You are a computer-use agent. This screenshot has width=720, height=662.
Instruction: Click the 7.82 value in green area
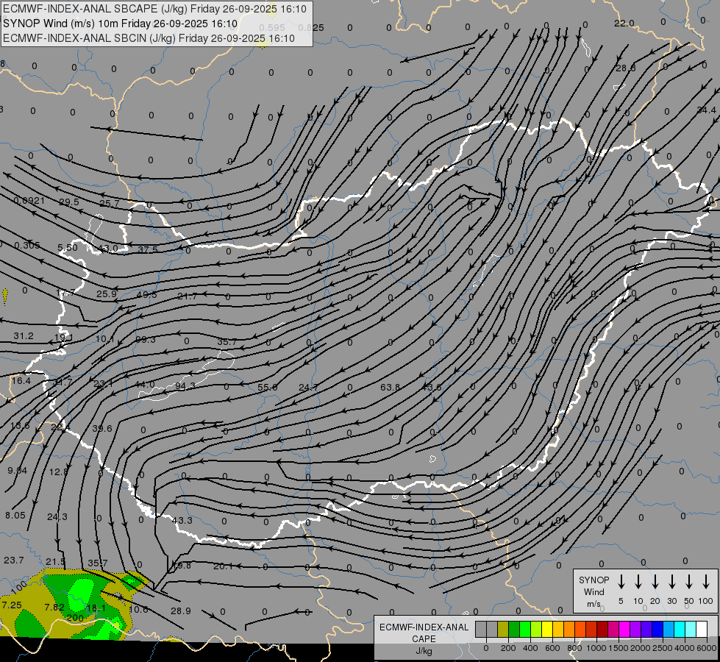coord(54,607)
